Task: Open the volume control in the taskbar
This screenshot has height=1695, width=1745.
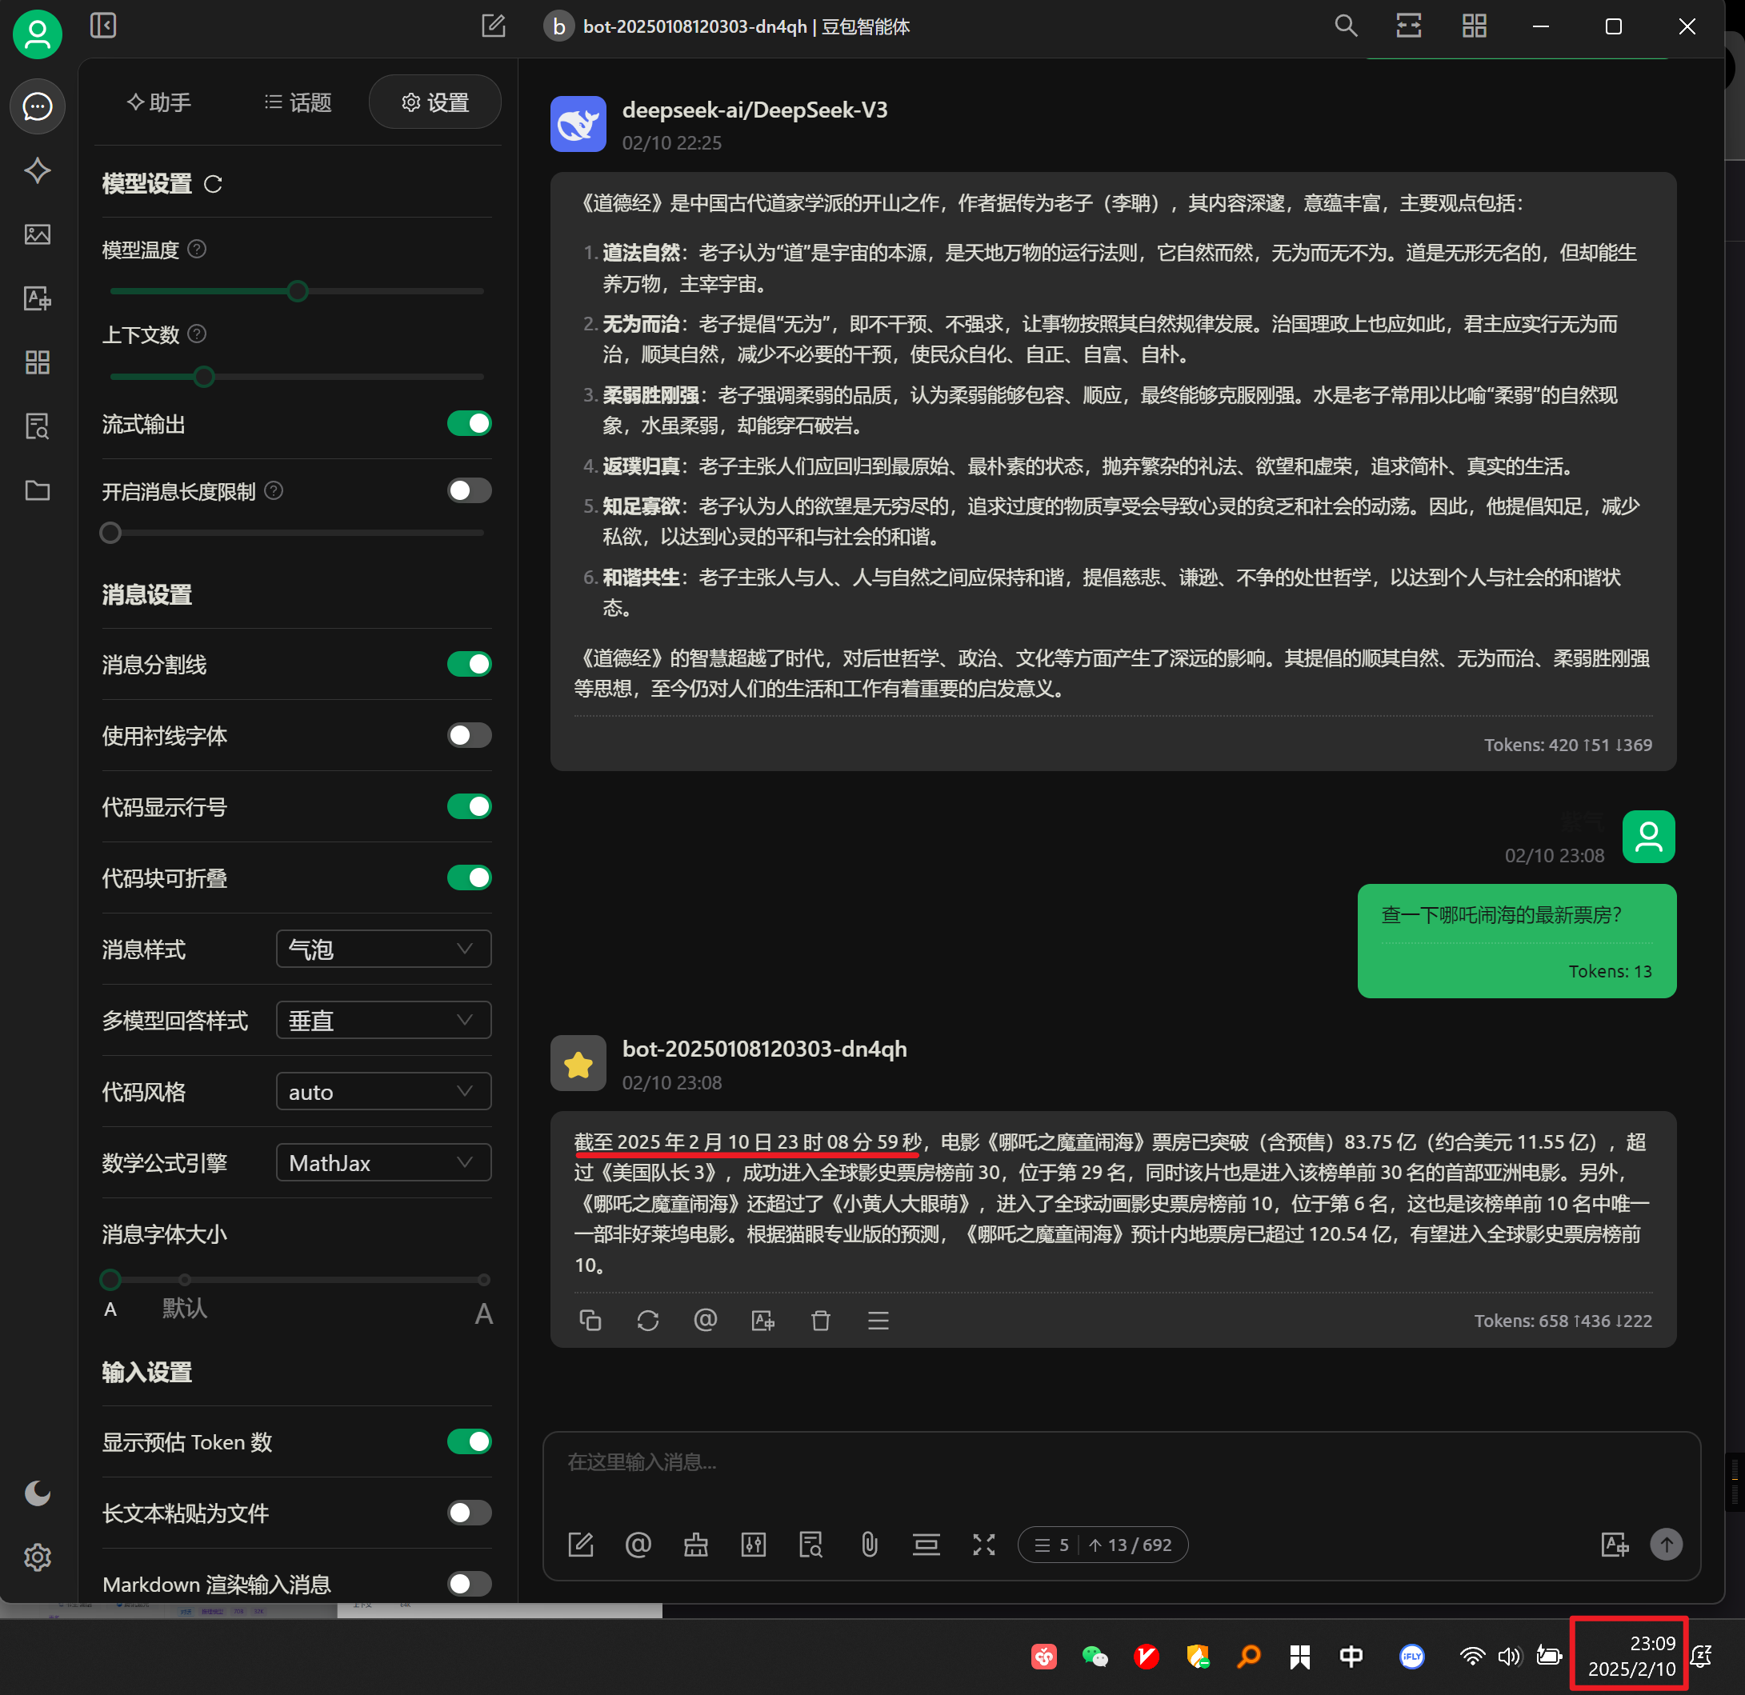Action: (x=1510, y=1656)
